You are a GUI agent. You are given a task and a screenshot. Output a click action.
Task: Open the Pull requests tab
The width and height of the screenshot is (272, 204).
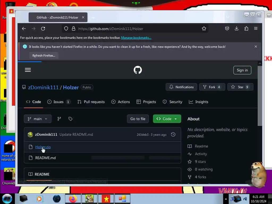pyautogui.click(x=91, y=102)
